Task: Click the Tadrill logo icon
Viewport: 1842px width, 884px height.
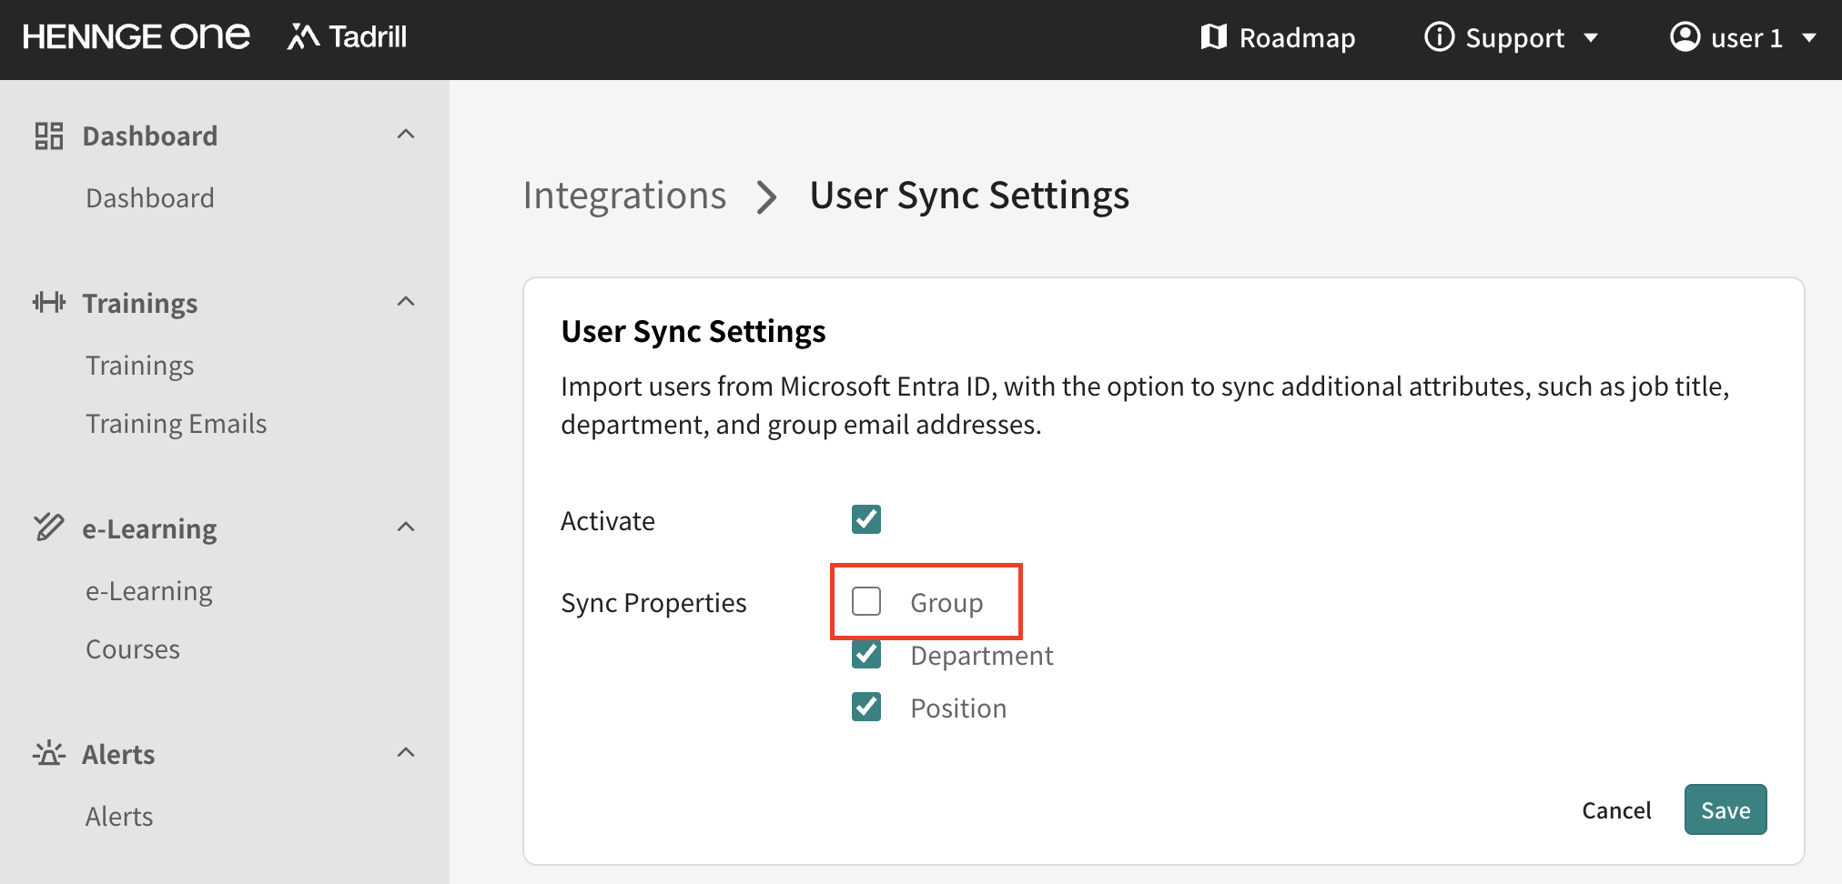Action: tap(303, 36)
